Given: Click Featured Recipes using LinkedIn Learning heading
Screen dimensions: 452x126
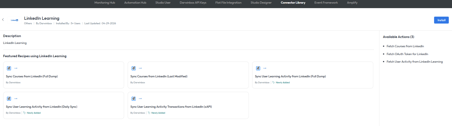Looking at the screenshot, I should 35,56.
